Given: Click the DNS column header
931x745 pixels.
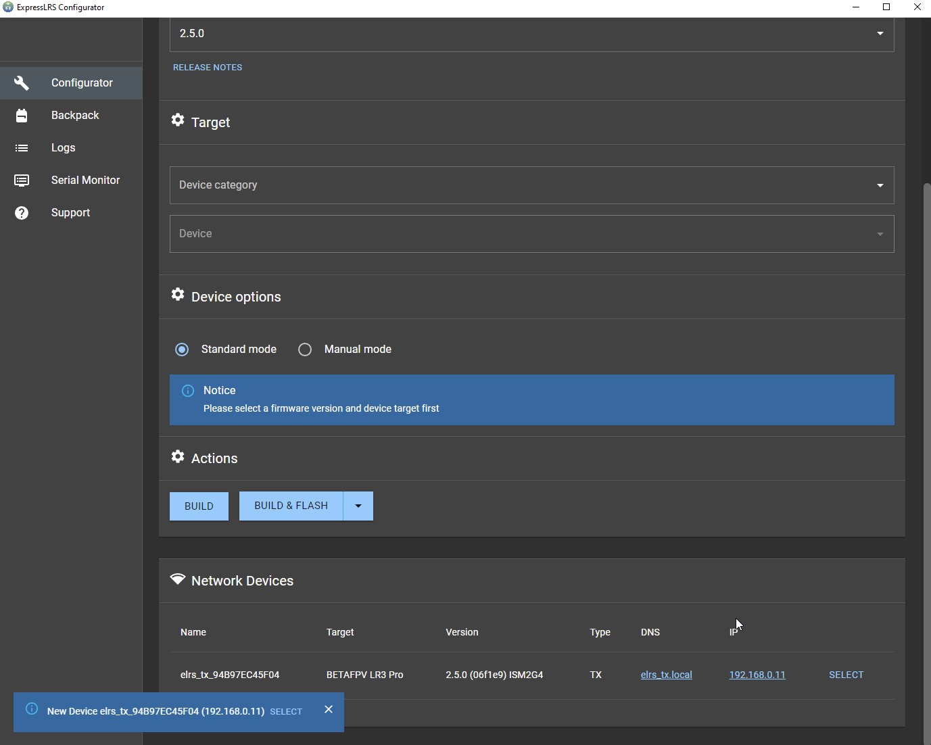Looking at the screenshot, I should tap(650, 632).
